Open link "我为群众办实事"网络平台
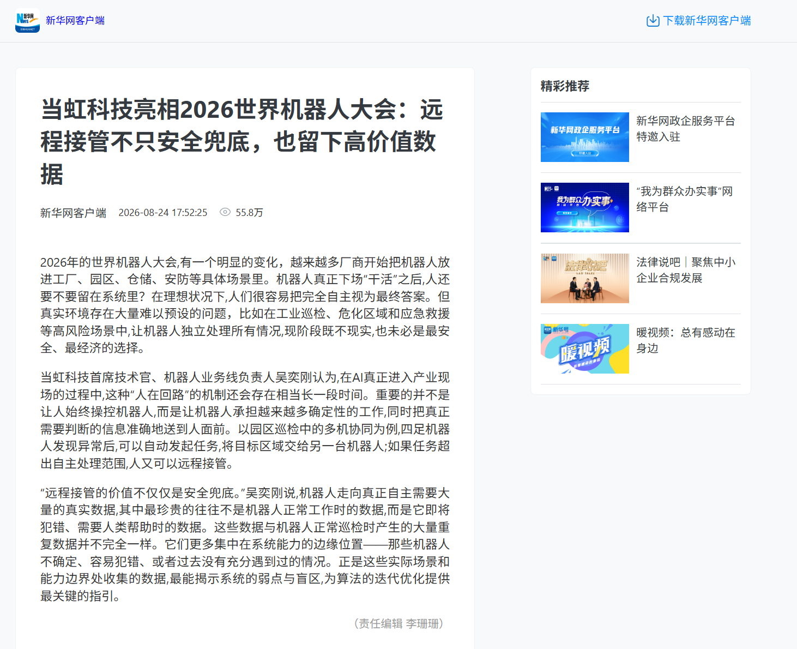Screen dimensions: 797x649 click(685, 199)
